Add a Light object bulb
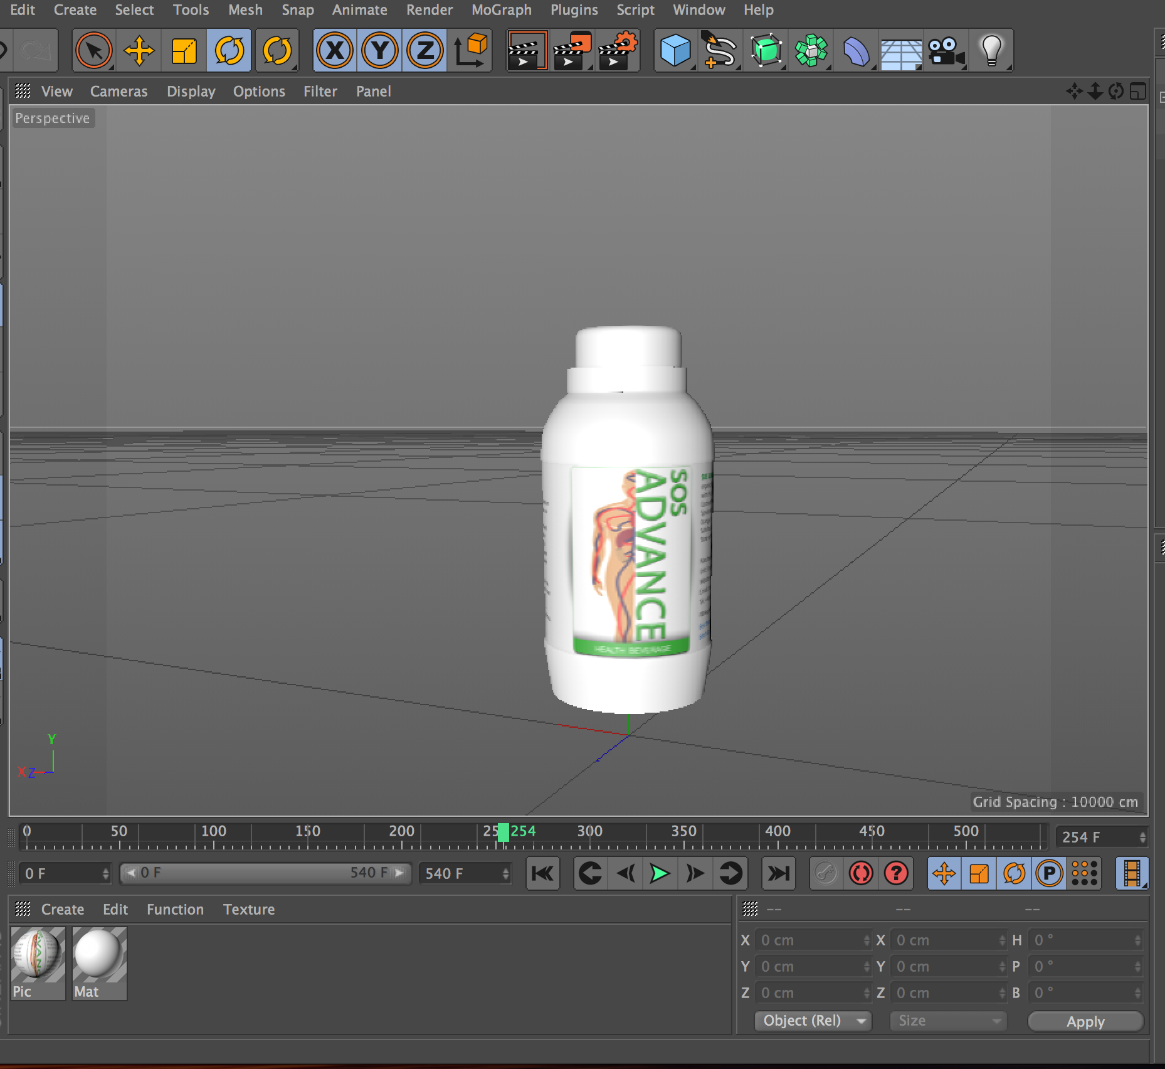Image resolution: width=1165 pixels, height=1069 pixels. pos(991,50)
